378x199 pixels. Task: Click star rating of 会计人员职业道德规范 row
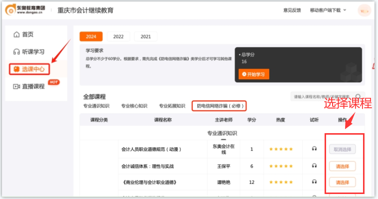click(x=281, y=149)
